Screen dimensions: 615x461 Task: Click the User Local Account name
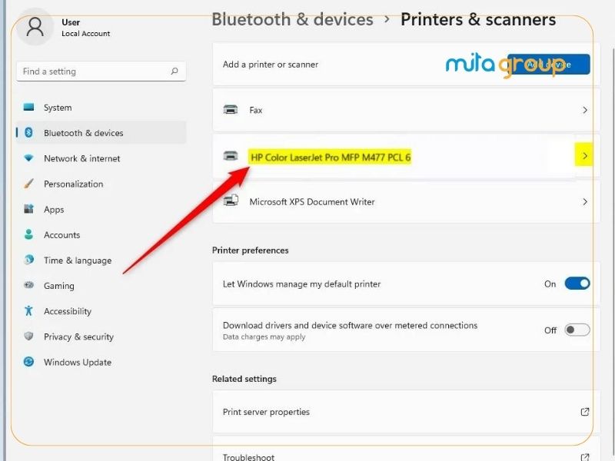coord(85,28)
